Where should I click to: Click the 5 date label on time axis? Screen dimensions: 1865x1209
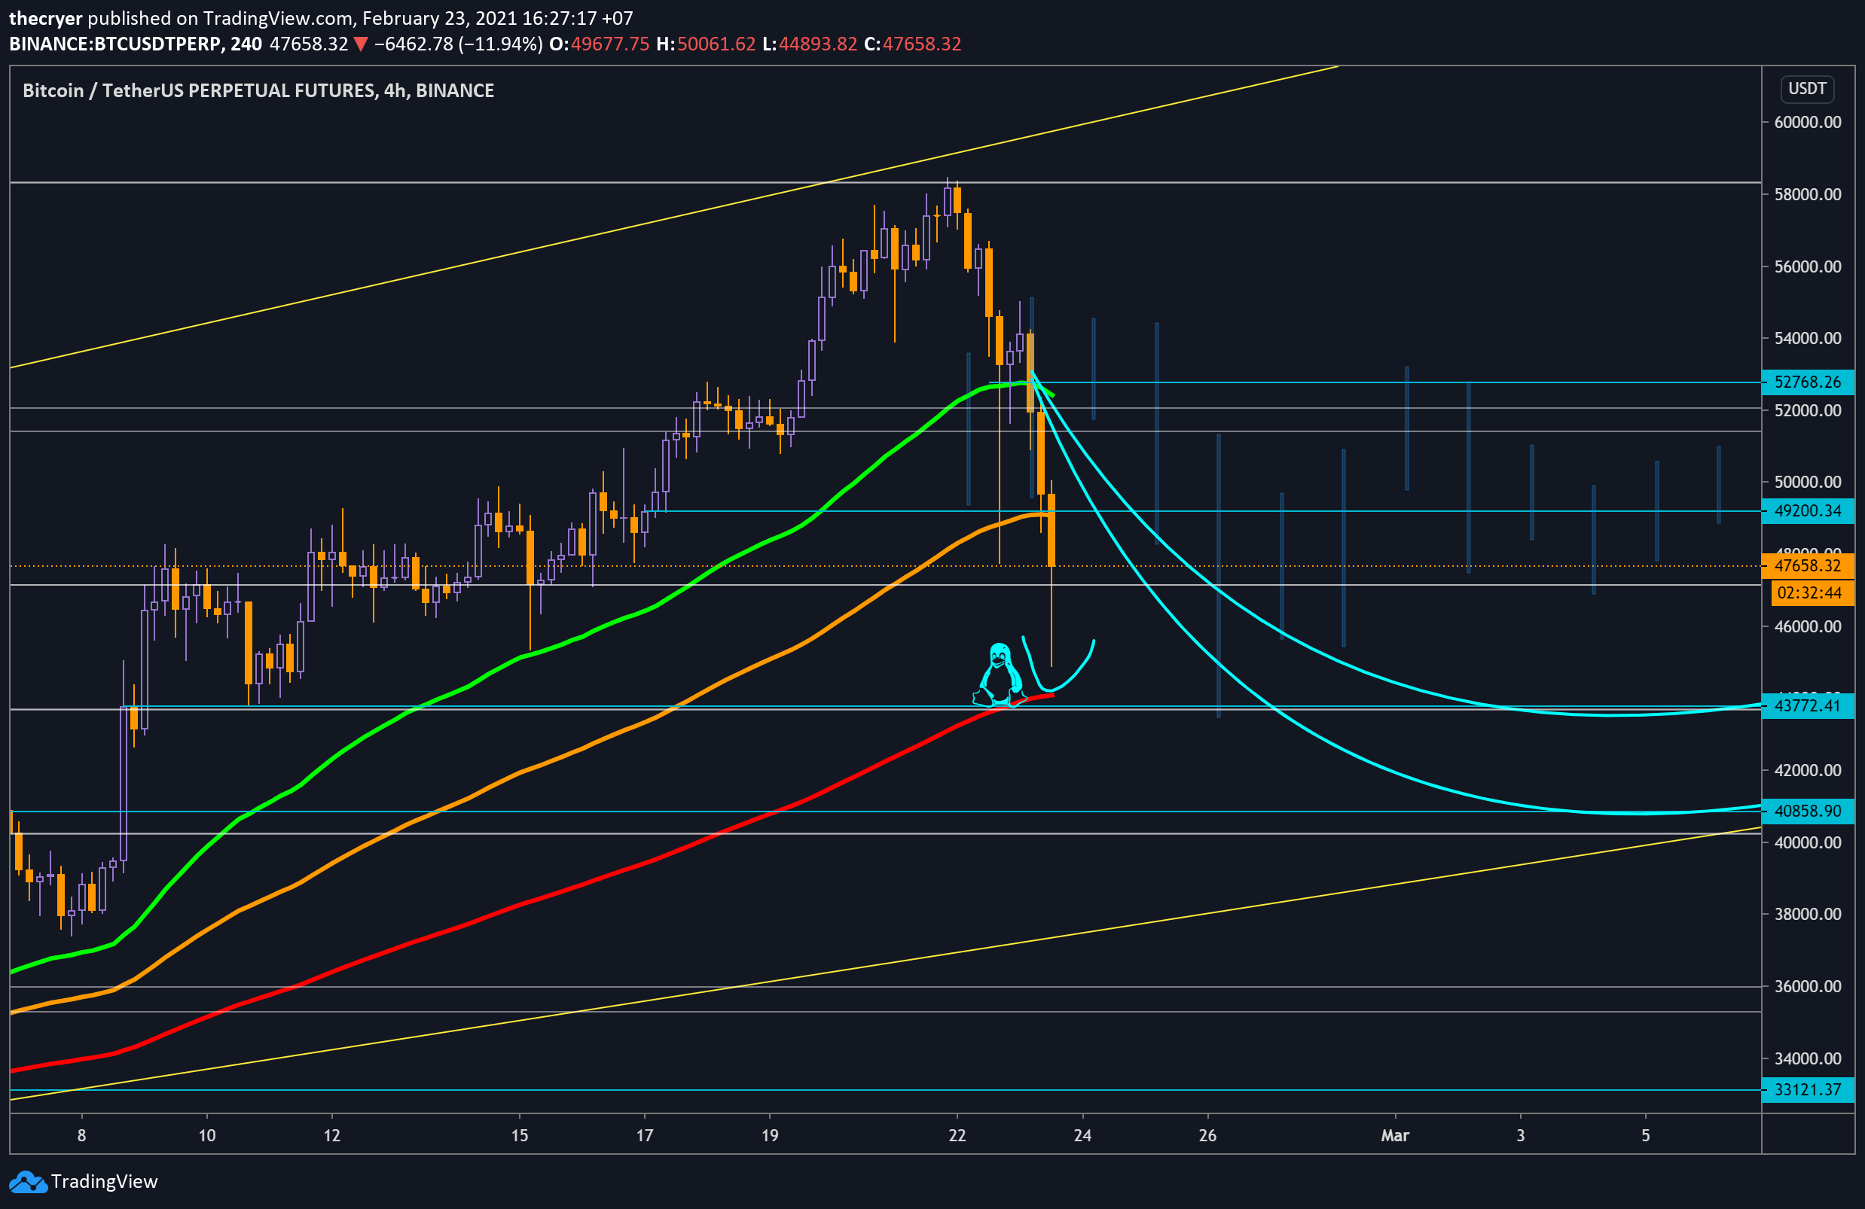(1646, 1135)
